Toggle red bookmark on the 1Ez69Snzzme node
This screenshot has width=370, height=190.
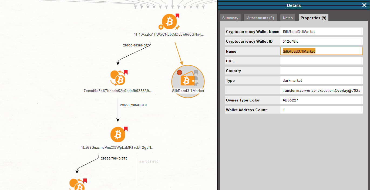[x=126, y=129]
